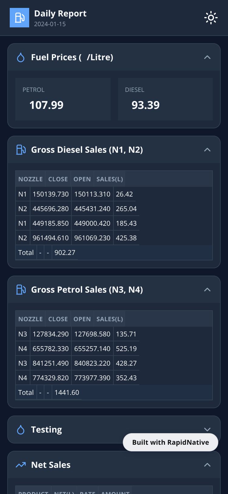This screenshot has height=494, width=228.
Task: Click the petrol total value 1441.60
Action: pyautogui.click(x=67, y=392)
